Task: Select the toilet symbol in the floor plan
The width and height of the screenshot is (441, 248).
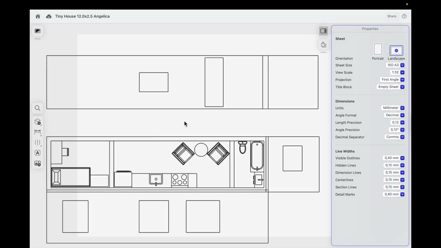Action: tap(243, 147)
